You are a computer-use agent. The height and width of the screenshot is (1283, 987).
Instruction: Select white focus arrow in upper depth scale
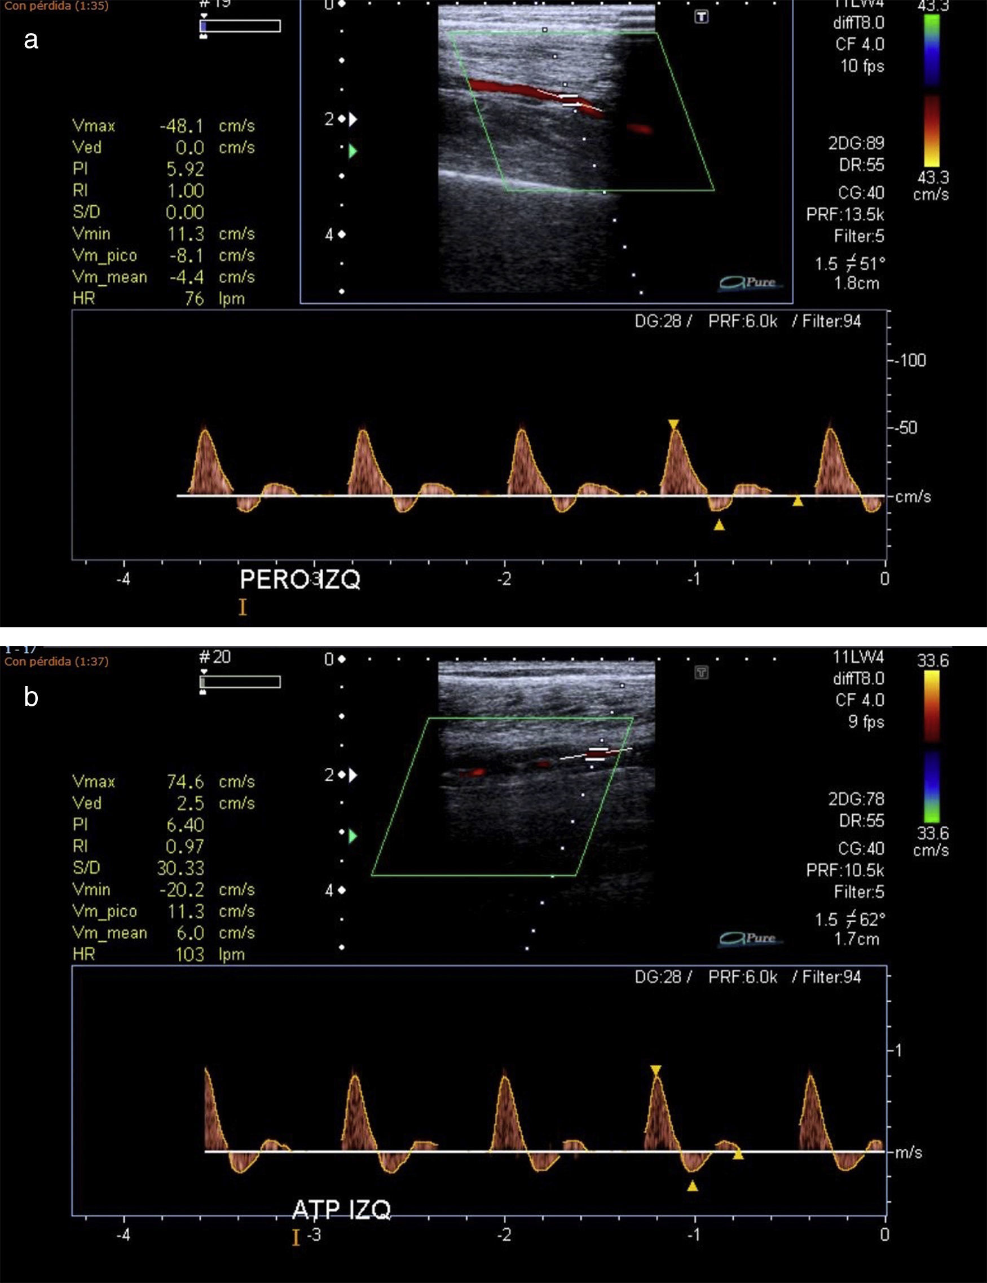[352, 119]
